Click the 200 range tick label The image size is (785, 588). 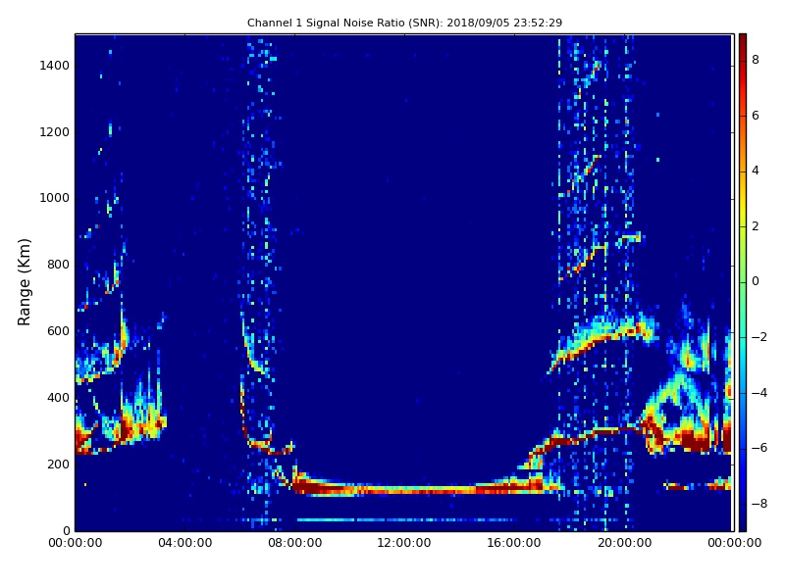(58, 464)
